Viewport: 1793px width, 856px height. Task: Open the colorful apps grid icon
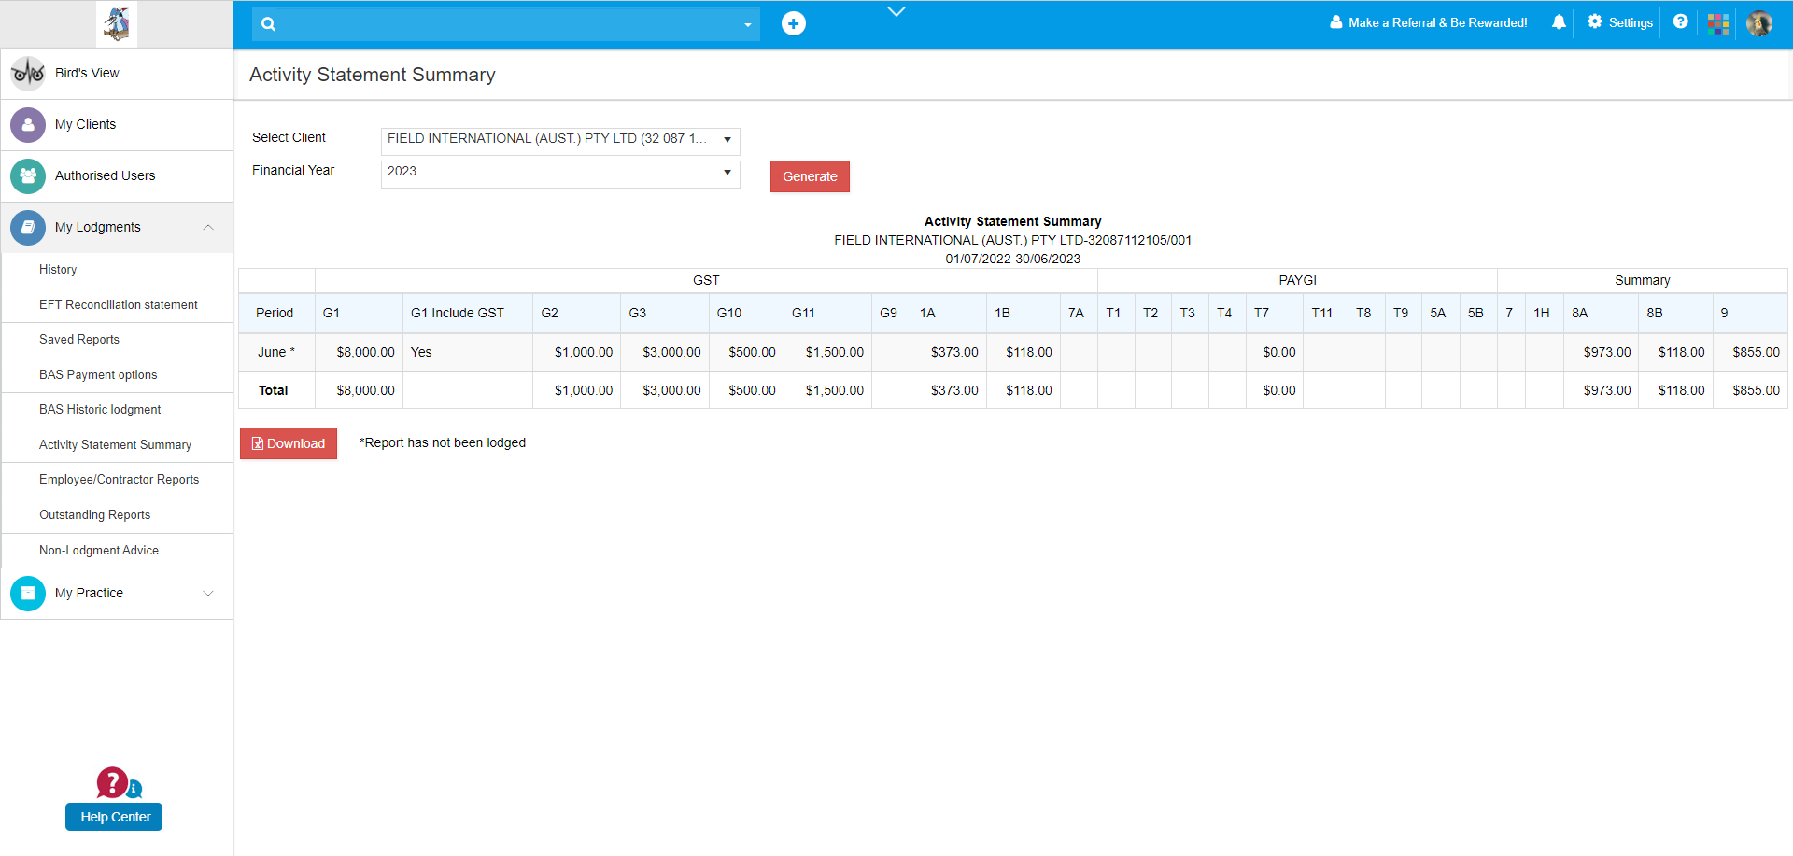(x=1718, y=24)
